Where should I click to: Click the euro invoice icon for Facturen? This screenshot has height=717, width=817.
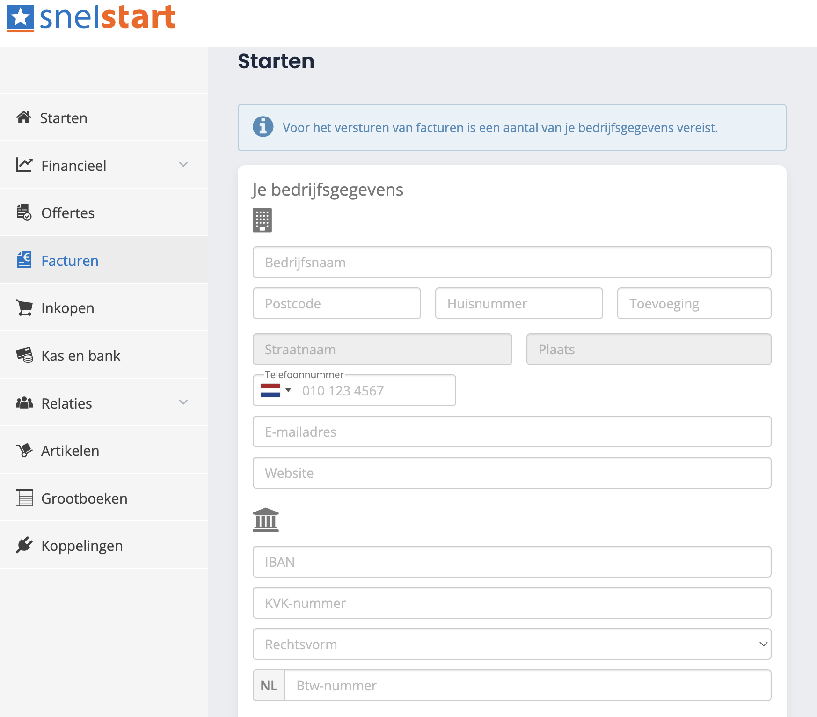tap(24, 260)
